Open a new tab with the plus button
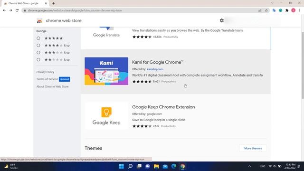 pyautogui.click(x=53, y=3)
